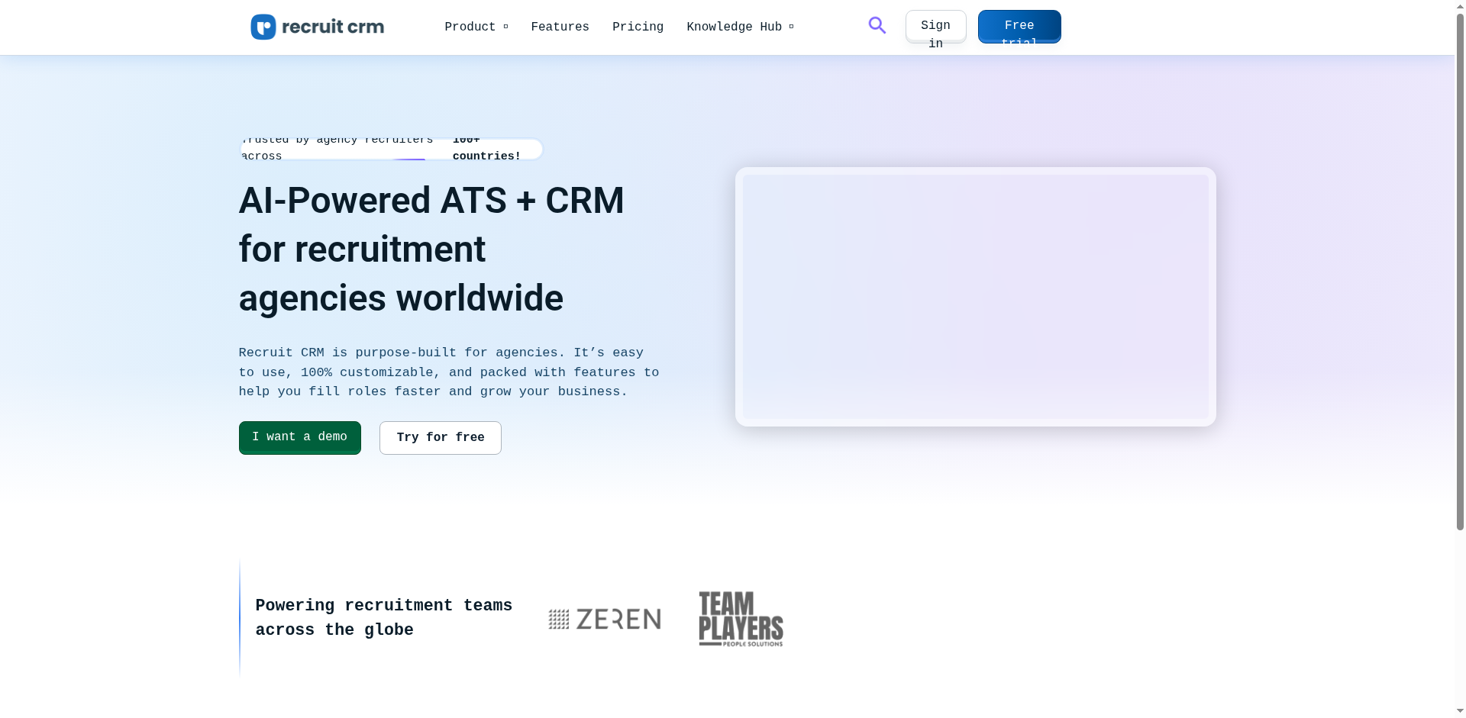Screen dimensions: 1466x718
Task: Click the Team Players logo
Action: (741, 619)
